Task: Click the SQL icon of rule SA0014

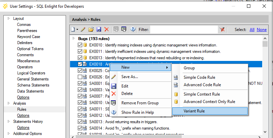Action: click(85, 128)
